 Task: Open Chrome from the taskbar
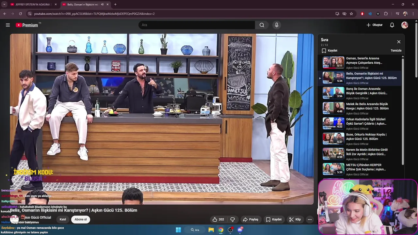[221, 230]
